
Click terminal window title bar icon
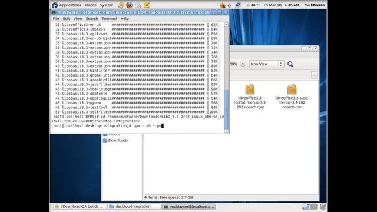click(x=54, y=12)
